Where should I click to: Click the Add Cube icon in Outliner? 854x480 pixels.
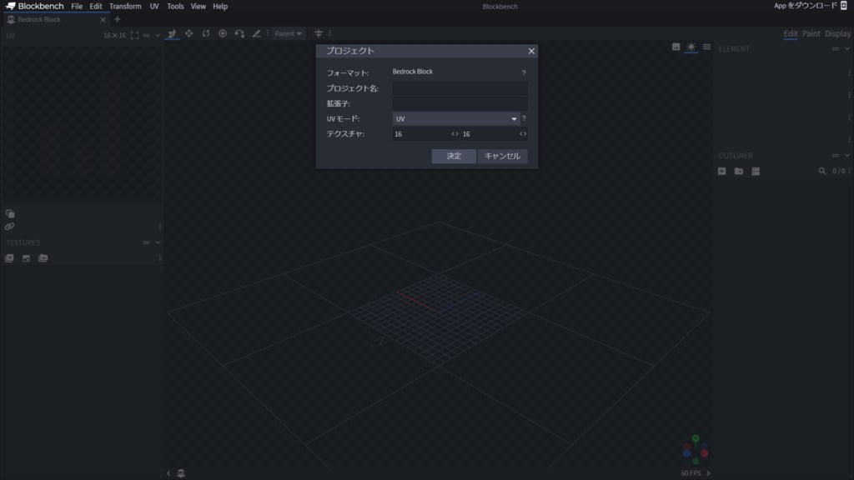722,171
